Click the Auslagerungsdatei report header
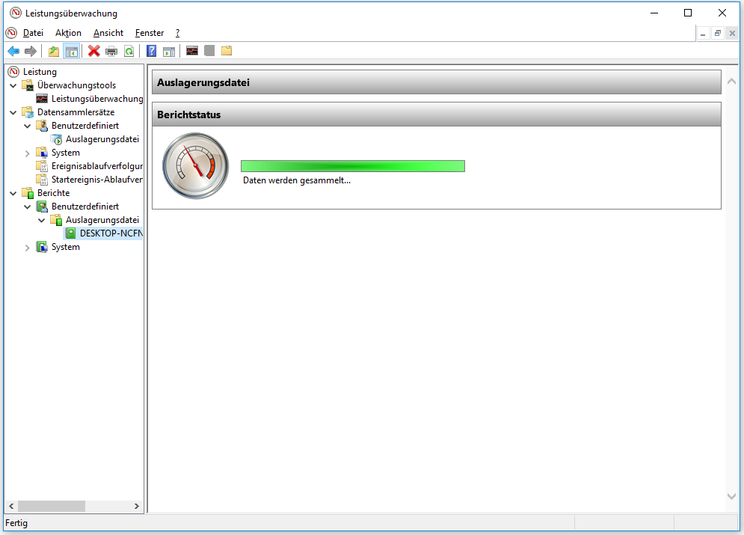The image size is (744, 535). [437, 82]
